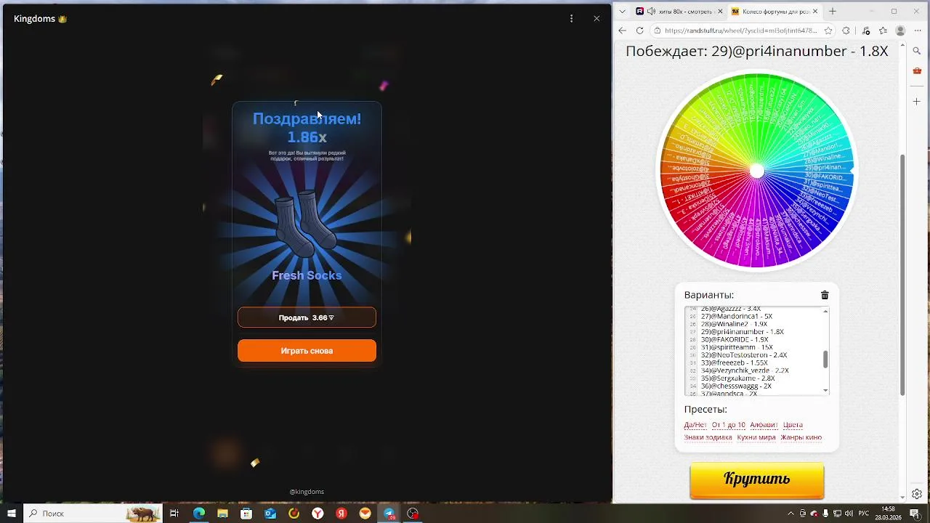
Task: Open Outlook from taskbar
Action: 270,514
